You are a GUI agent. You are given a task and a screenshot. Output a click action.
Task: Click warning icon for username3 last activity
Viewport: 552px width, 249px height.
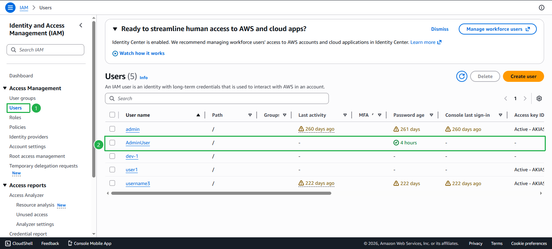301,183
